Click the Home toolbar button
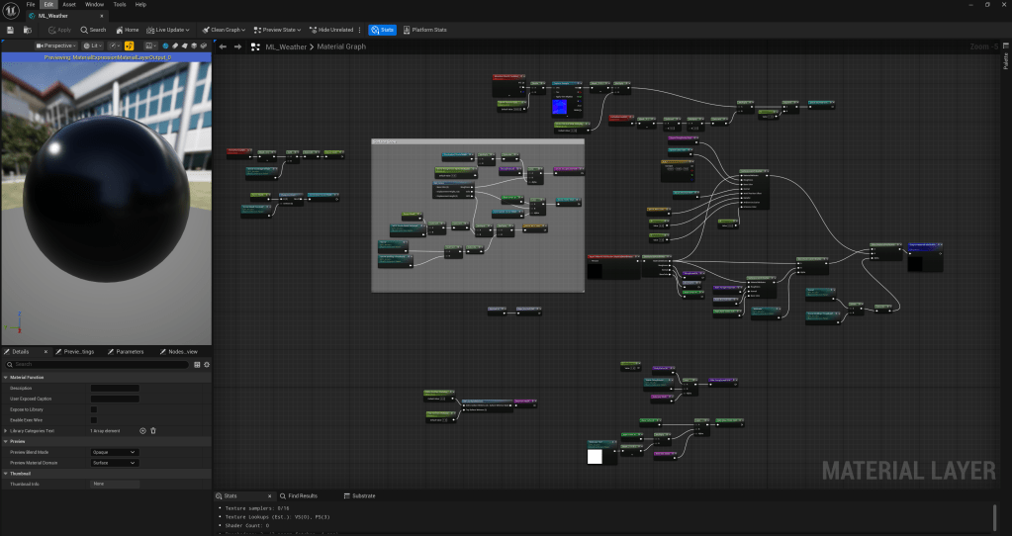The image size is (1012, 536). 127,30
